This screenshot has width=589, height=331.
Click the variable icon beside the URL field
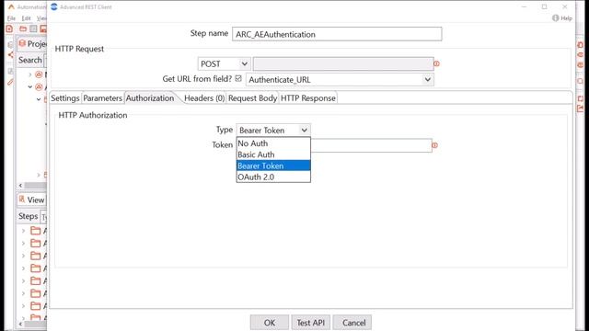[x=436, y=63]
